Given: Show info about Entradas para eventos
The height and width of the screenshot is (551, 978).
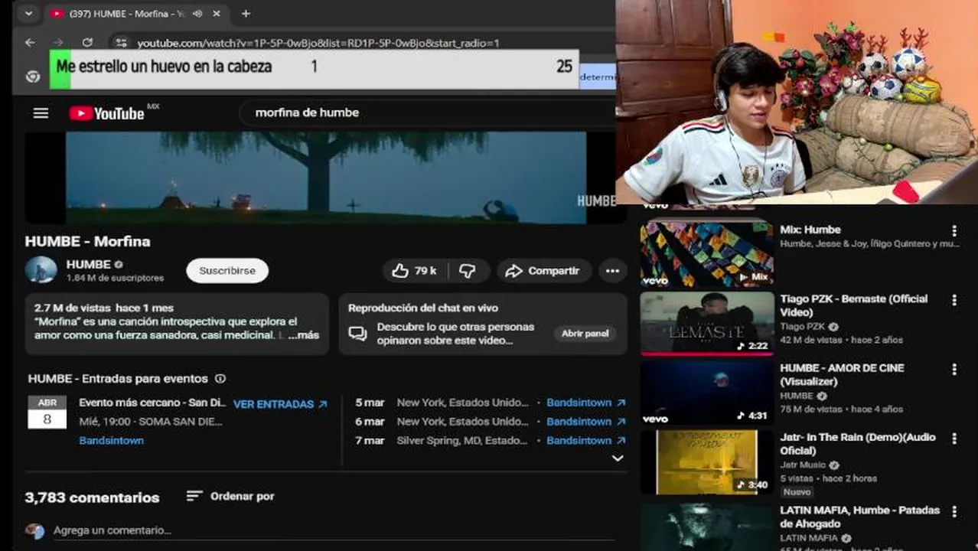Looking at the screenshot, I should (220, 379).
